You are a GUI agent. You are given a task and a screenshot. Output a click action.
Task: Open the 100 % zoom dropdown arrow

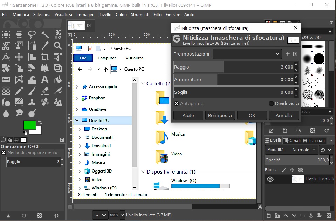pyautogui.click(x=122, y=215)
